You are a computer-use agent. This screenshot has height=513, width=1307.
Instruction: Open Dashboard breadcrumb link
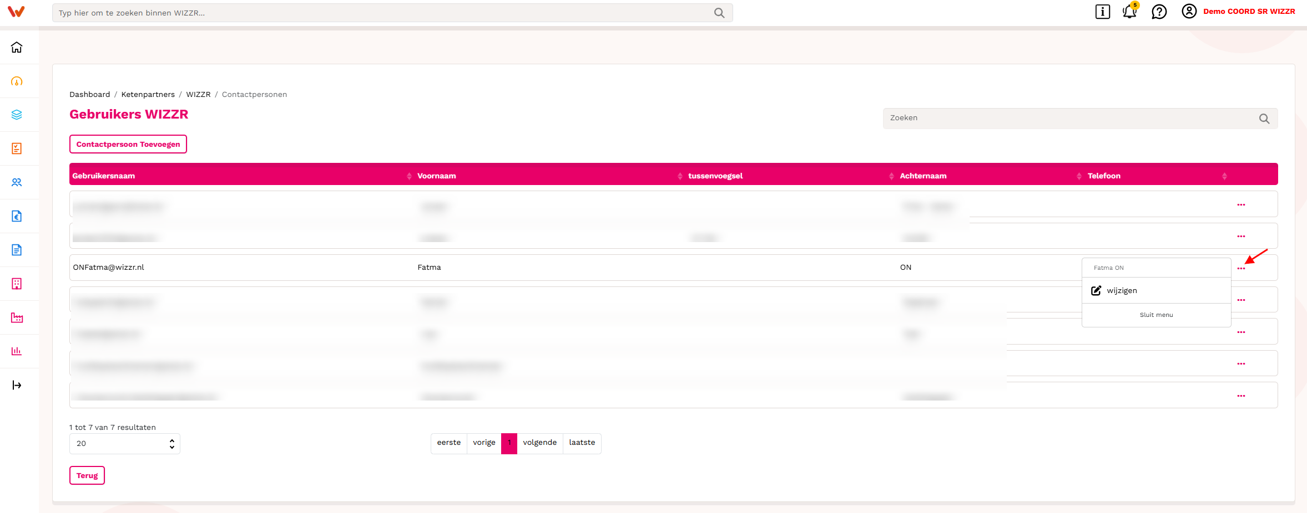point(89,94)
